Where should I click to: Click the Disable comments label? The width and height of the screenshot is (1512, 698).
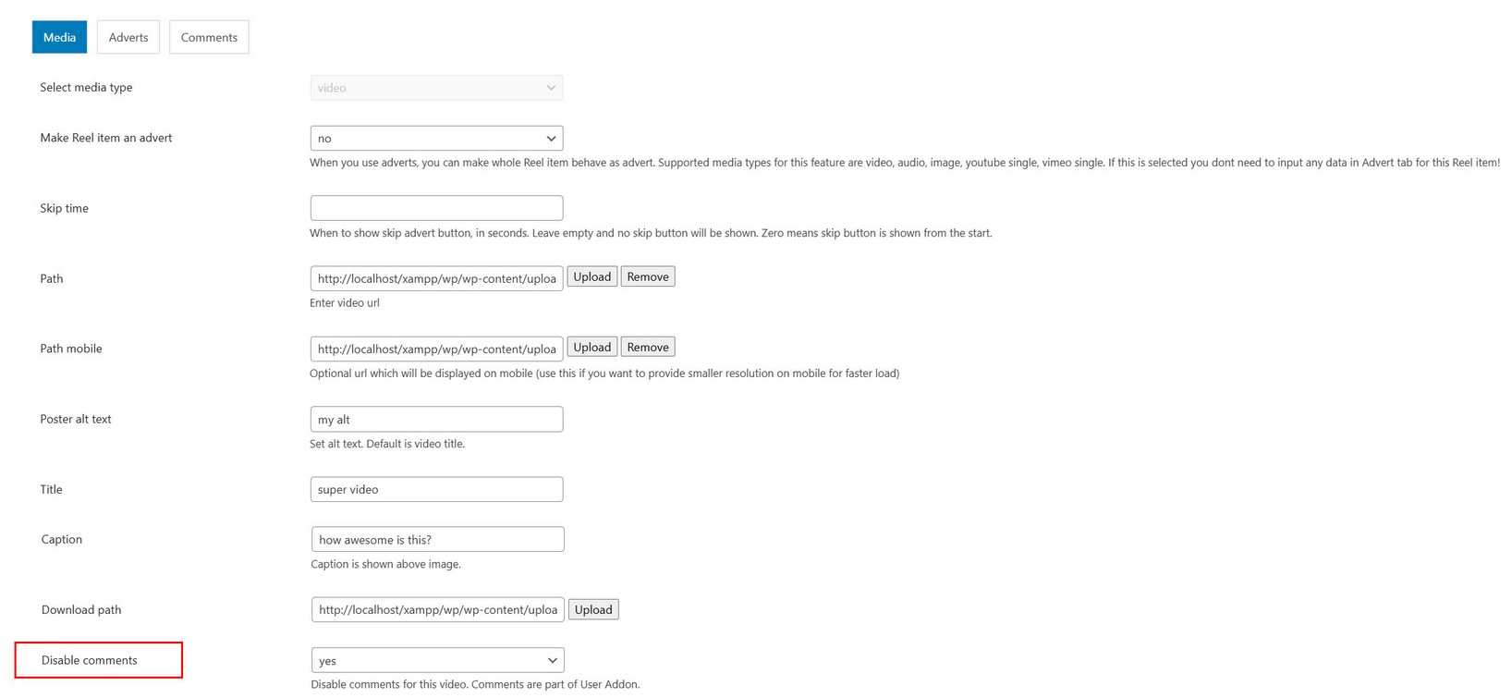[90, 660]
